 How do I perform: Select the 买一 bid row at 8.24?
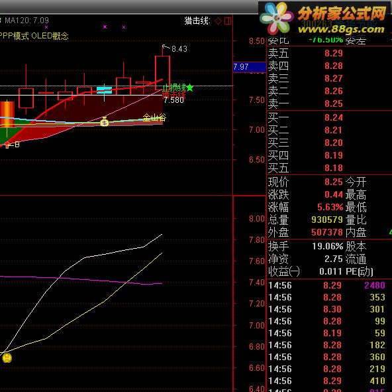click(329, 117)
